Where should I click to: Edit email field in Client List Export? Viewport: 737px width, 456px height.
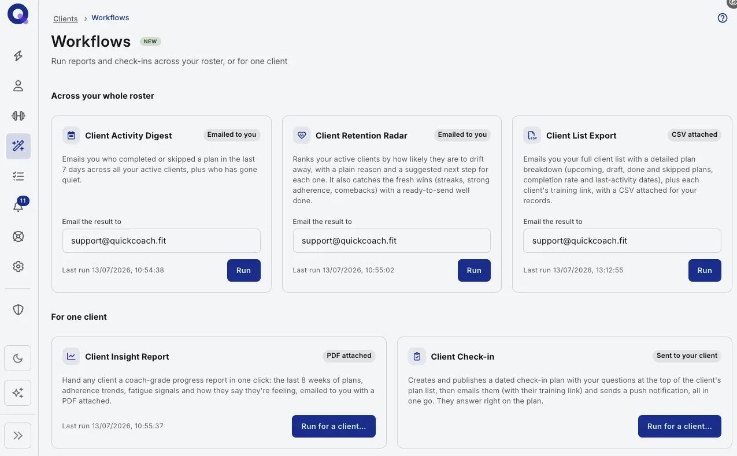point(622,241)
